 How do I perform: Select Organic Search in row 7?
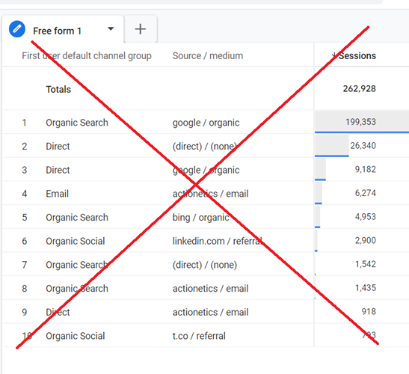(x=77, y=266)
